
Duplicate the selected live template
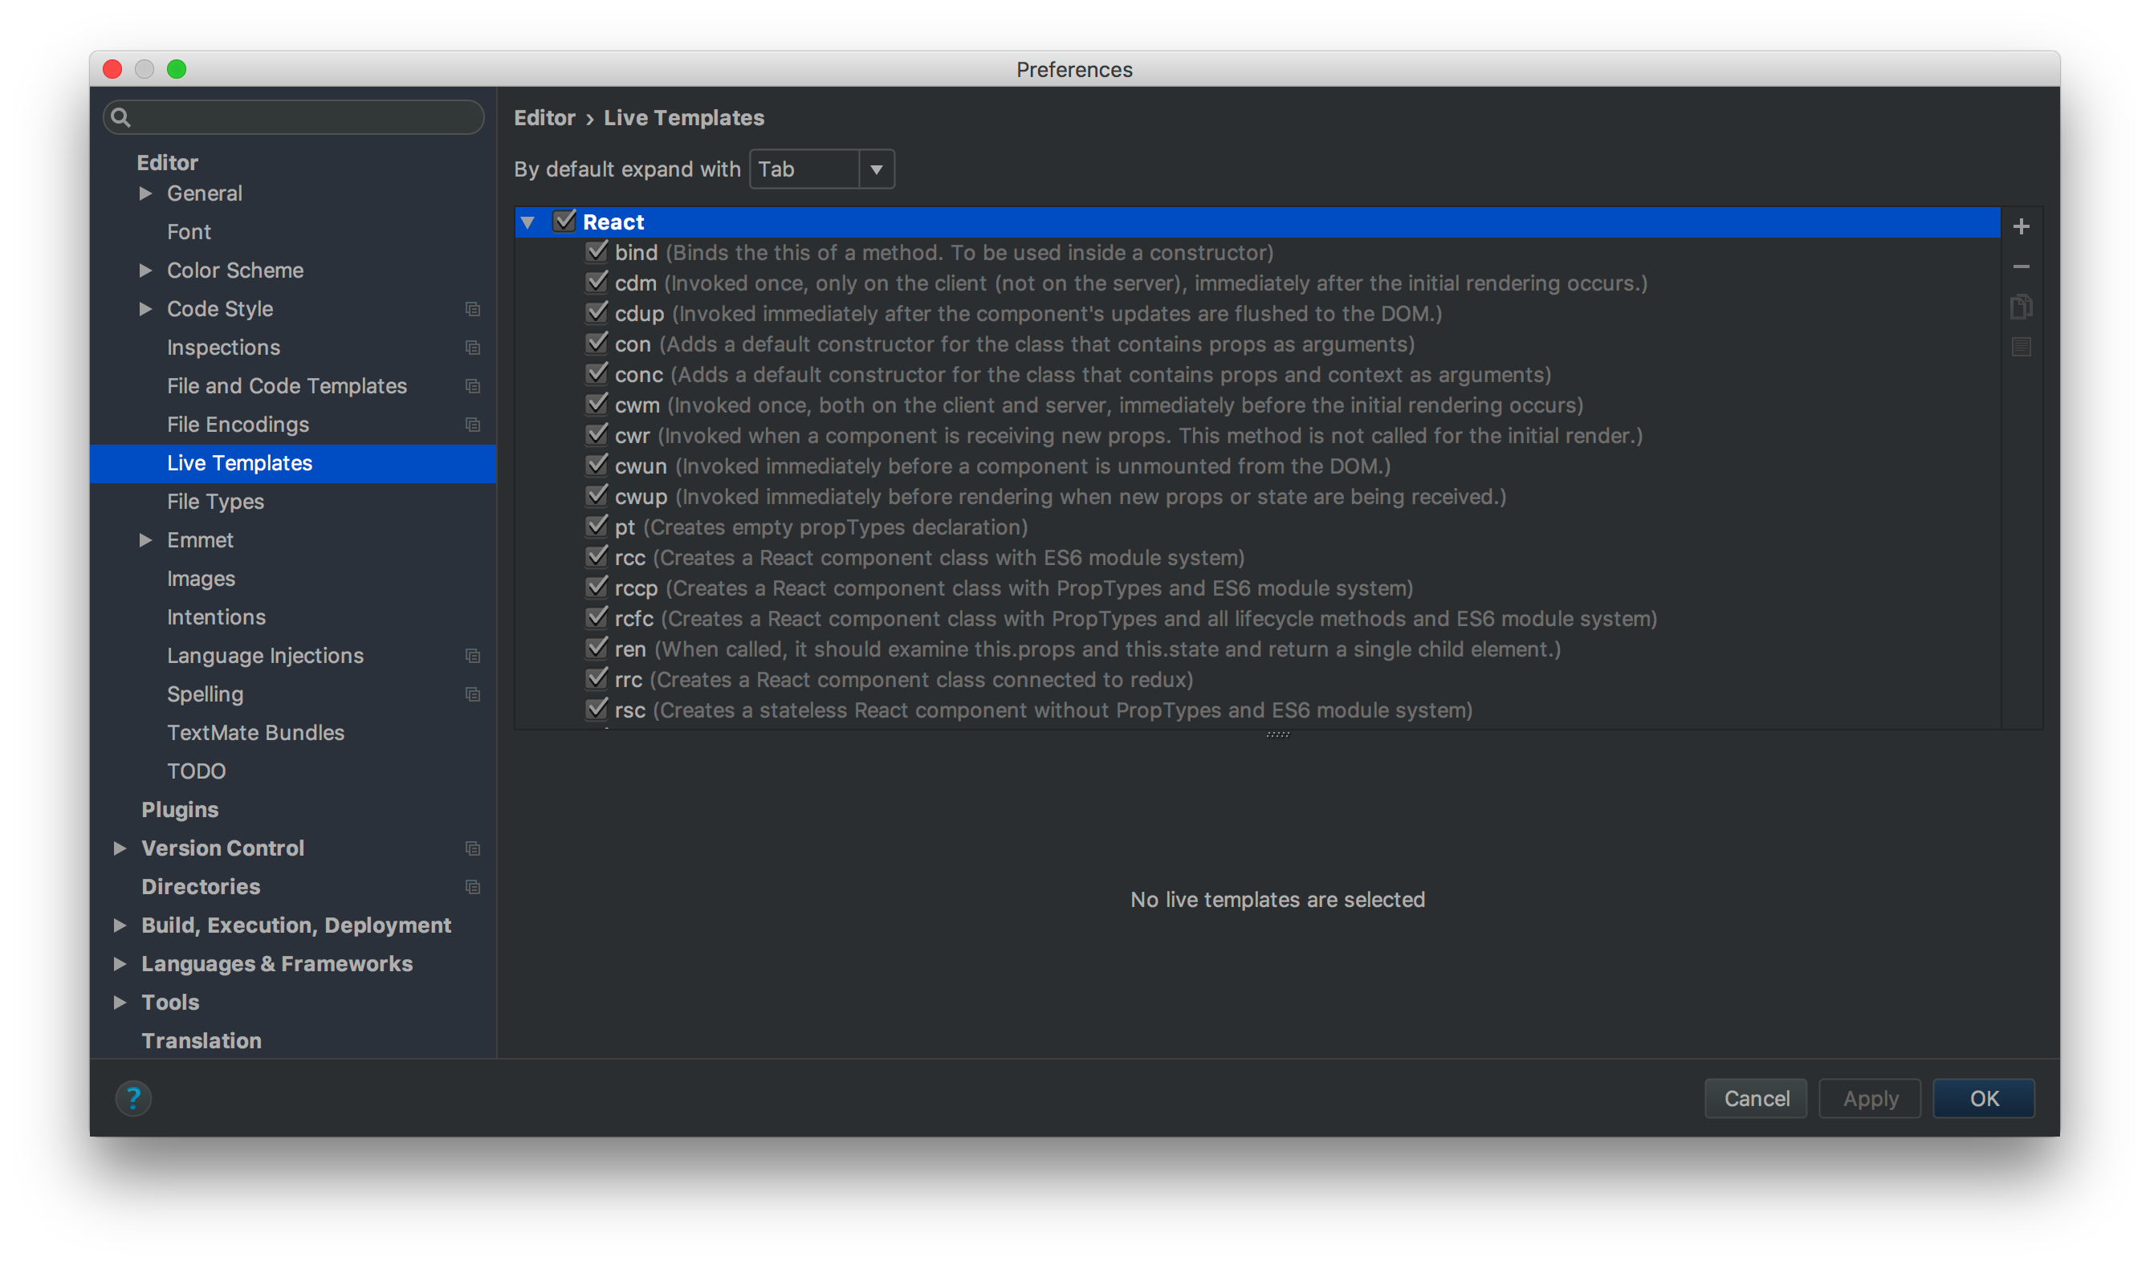[2022, 307]
